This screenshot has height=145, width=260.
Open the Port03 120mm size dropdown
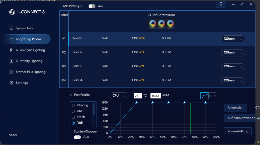[x=233, y=67]
